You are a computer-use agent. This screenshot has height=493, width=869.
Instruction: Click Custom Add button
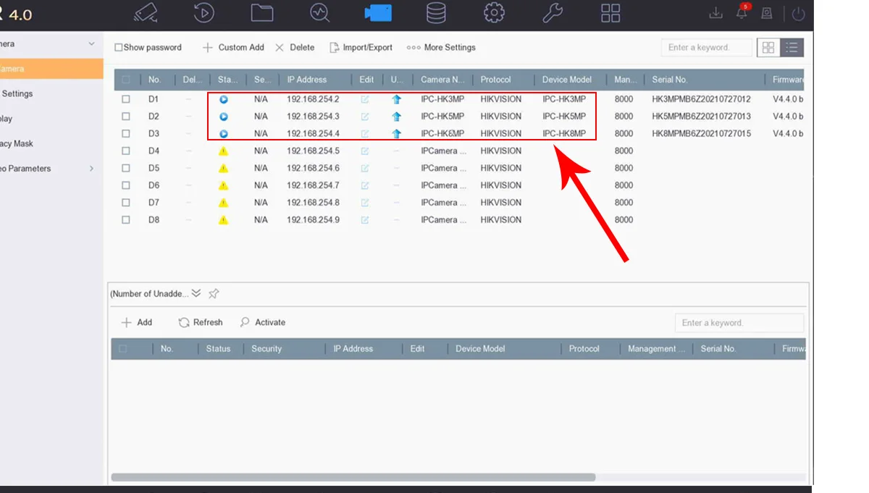tap(232, 48)
